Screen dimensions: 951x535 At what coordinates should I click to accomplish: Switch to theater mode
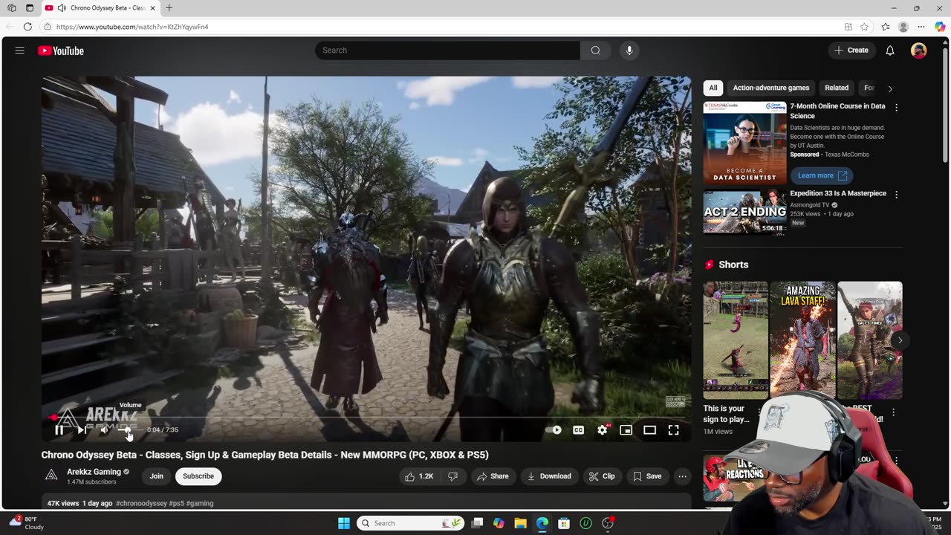[x=650, y=429]
